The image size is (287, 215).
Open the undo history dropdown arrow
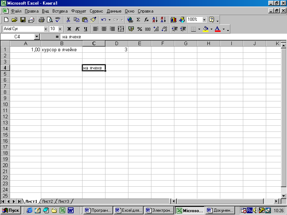pos(109,20)
